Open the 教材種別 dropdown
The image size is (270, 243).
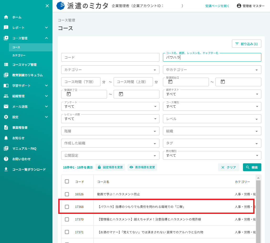[212, 155]
